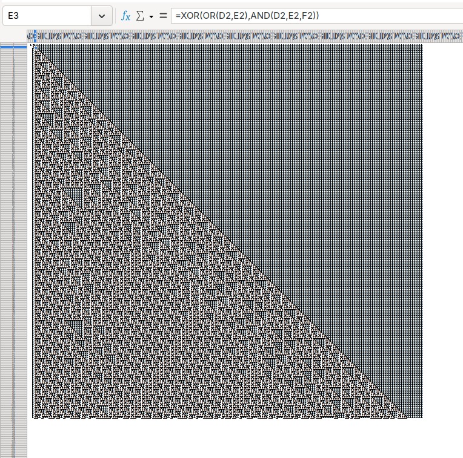
Task: Click the Name Box showing E3
Action: (x=47, y=16)
